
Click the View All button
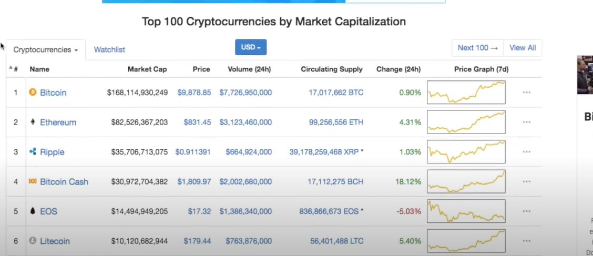(x=523, y=48)
